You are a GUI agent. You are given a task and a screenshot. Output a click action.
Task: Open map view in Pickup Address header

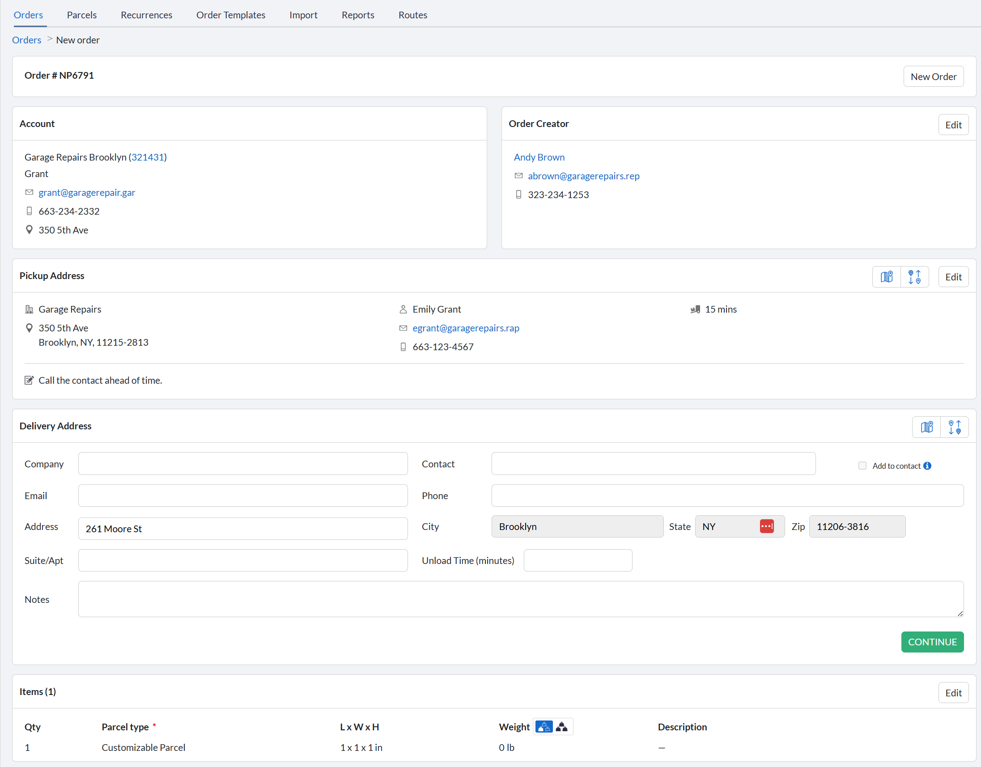point(887,277)
